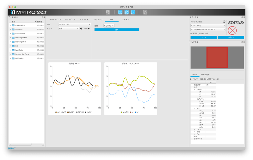
Task: Open the 目標 G7/TR15 dropdown
Action: point(109,26)
